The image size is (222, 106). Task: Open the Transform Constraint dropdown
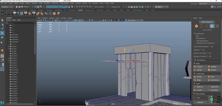tap(208, 56)
